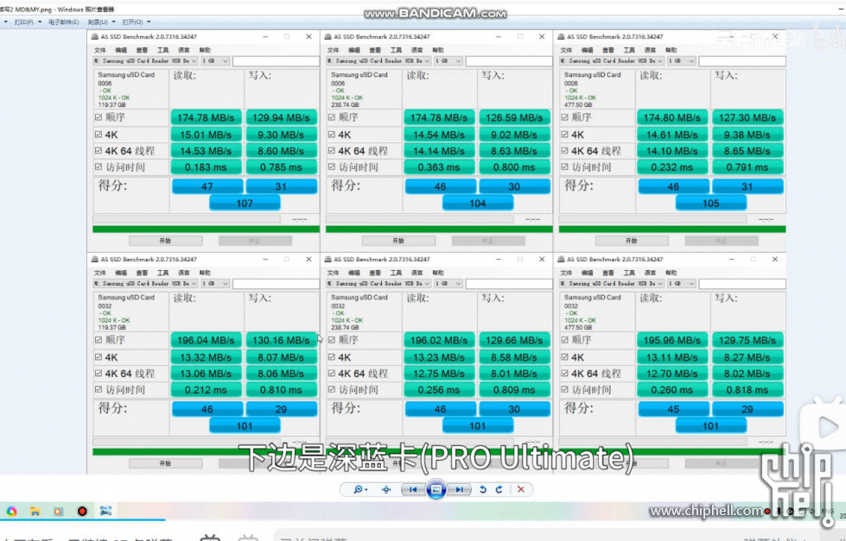846x541 pixels.
Task: Click 开始 button in the 196.04 MB/s window
Action: (x=166, y=462)
